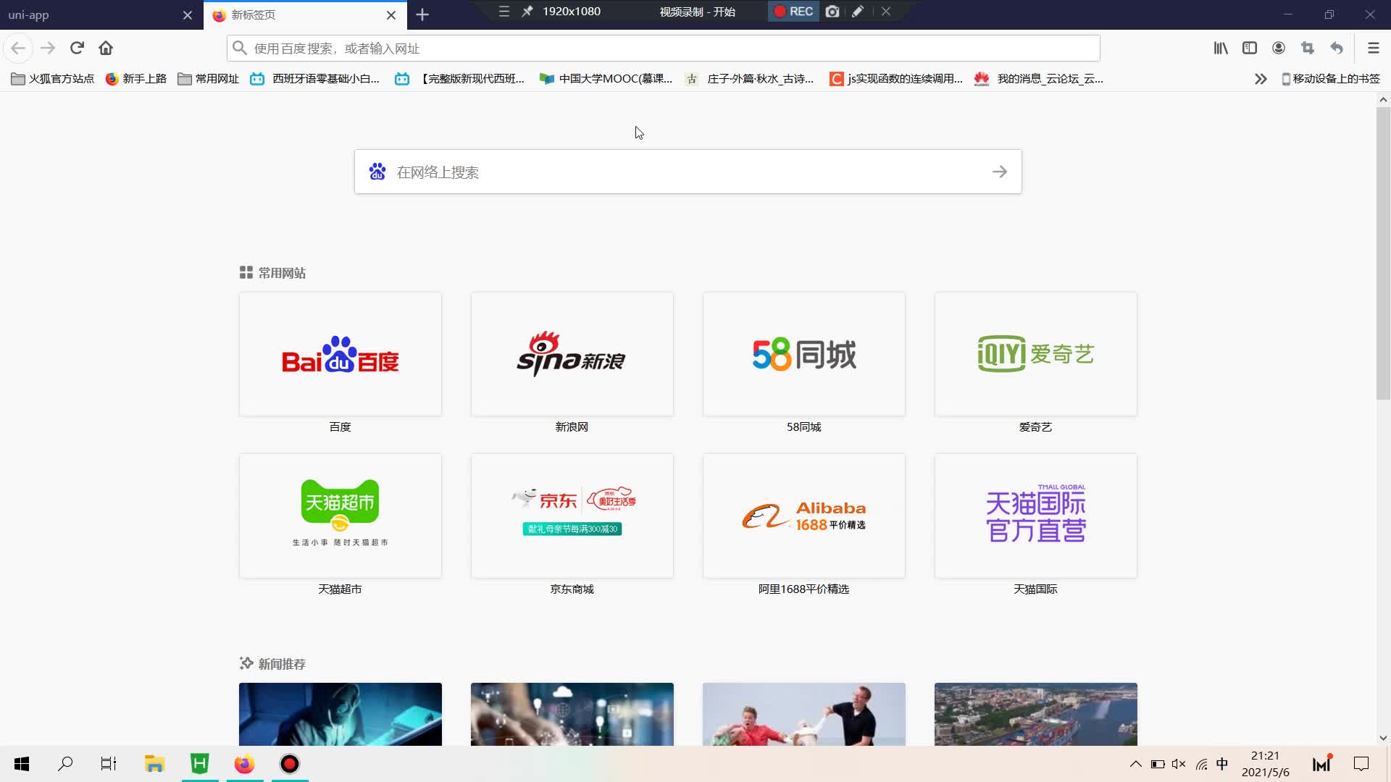Open HBuilder from the taskbar
Screen dimensions: 1391x782
(199, 764)
